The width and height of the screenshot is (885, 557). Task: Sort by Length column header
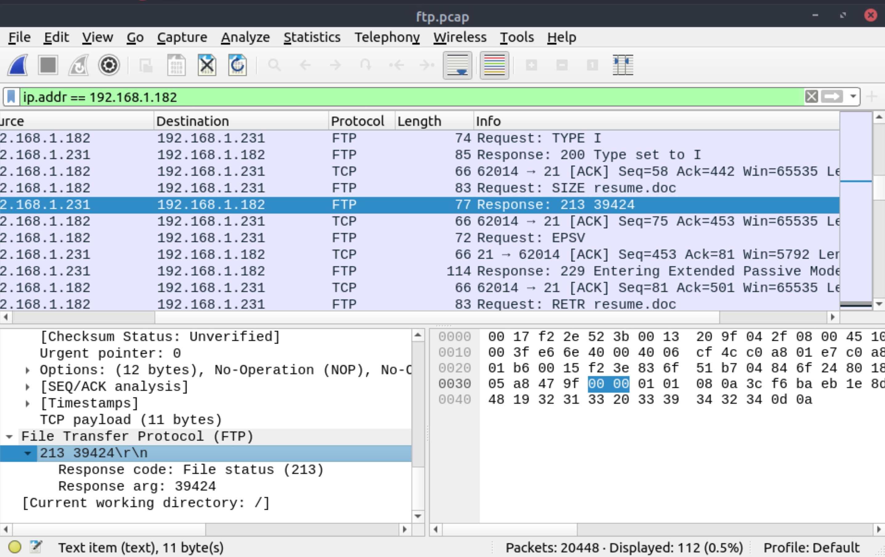[434, 121]
